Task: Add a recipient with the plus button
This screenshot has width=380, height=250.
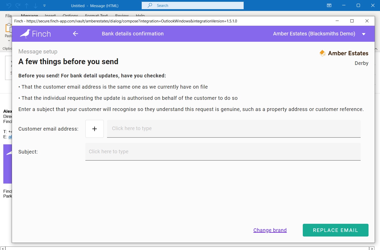Action: [x=95, y=129]
